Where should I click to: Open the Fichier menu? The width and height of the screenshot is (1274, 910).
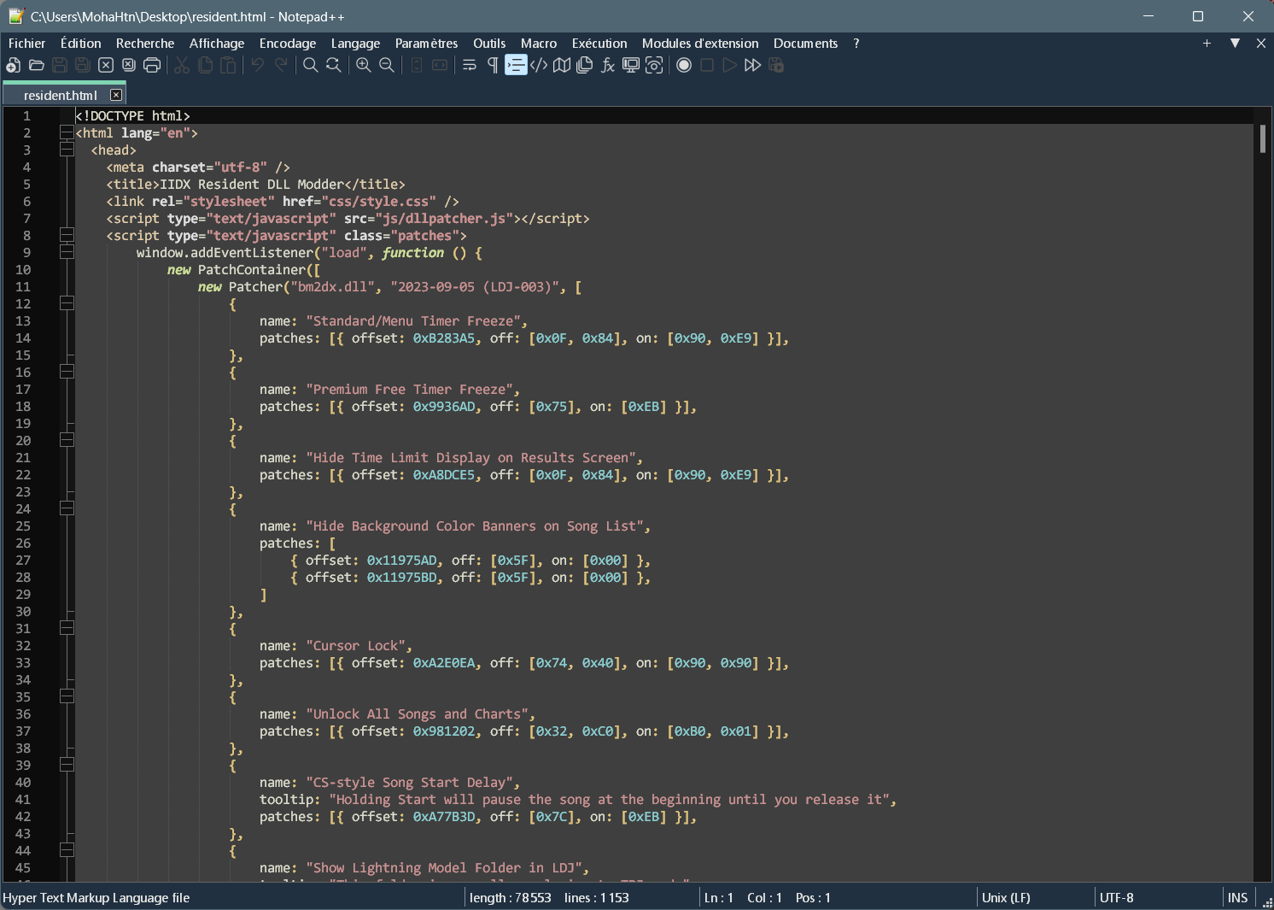click(26, 44)
